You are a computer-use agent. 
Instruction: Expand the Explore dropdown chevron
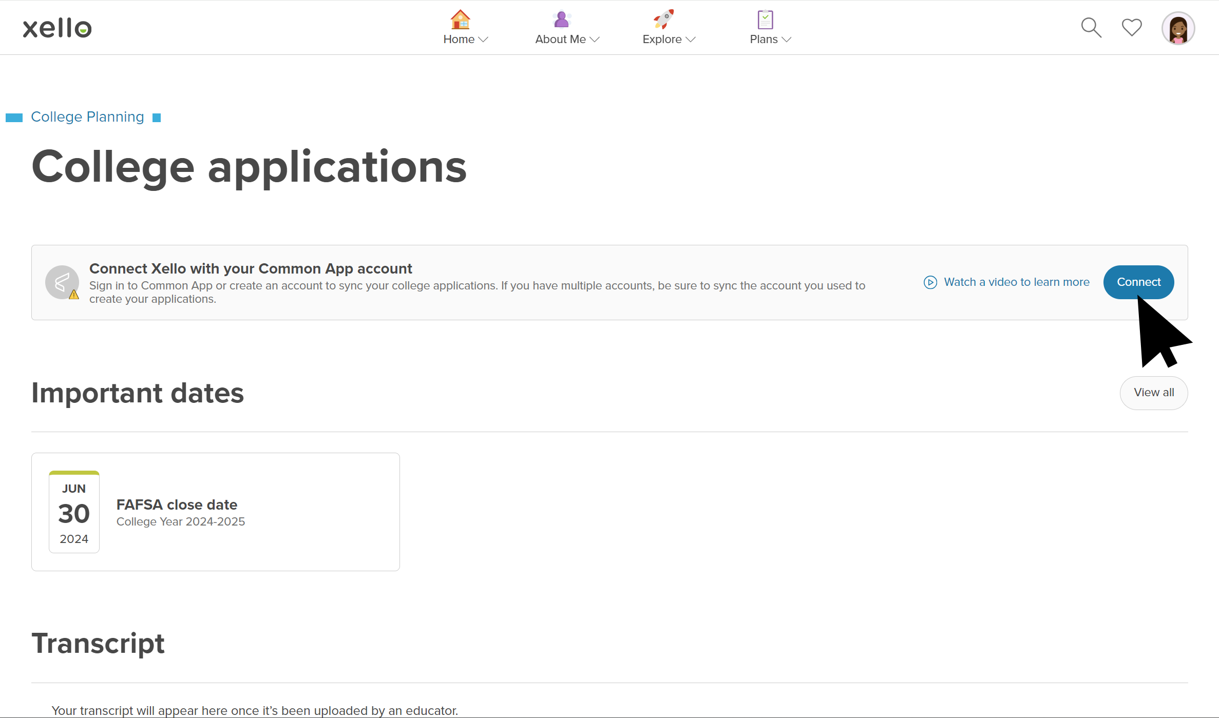click(x=691, y=40)
